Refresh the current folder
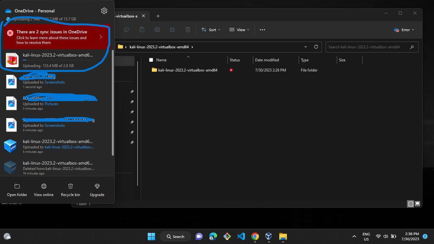This screenshot has height=244, width=434. click(316, 47)
